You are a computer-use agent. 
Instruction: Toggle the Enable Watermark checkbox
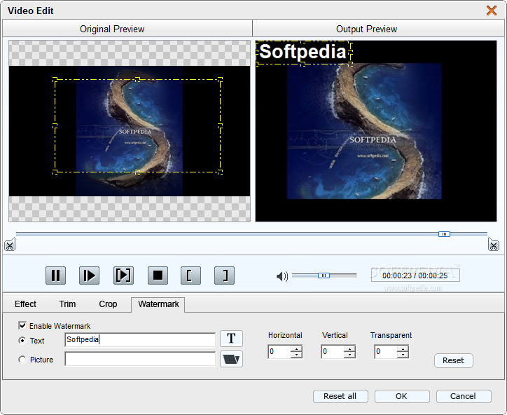point(22,325)
